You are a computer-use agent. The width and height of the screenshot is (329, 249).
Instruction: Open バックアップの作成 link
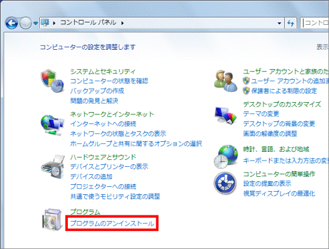[x=97, y=91]
